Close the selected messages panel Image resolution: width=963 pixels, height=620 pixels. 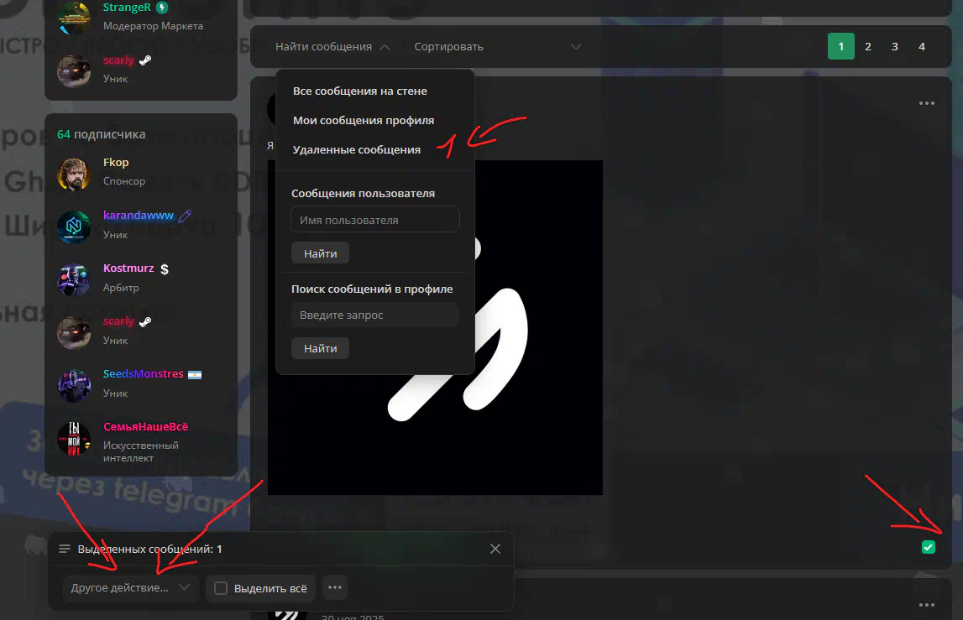coord(495,549)
